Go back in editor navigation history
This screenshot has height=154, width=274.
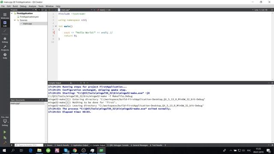click(50, 10)
